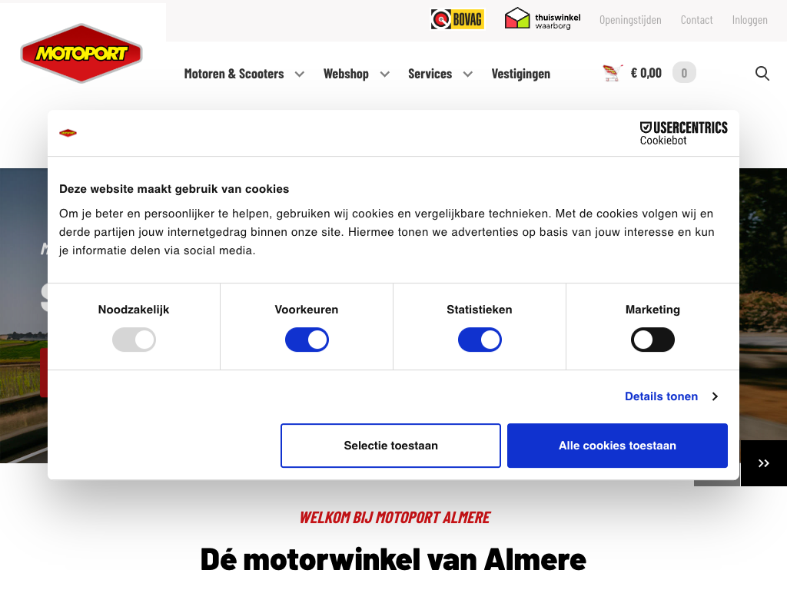787x590 pixels.
Task: Disable the Voorkeuren cookies toggle
Action: click(x=307, y=340)
